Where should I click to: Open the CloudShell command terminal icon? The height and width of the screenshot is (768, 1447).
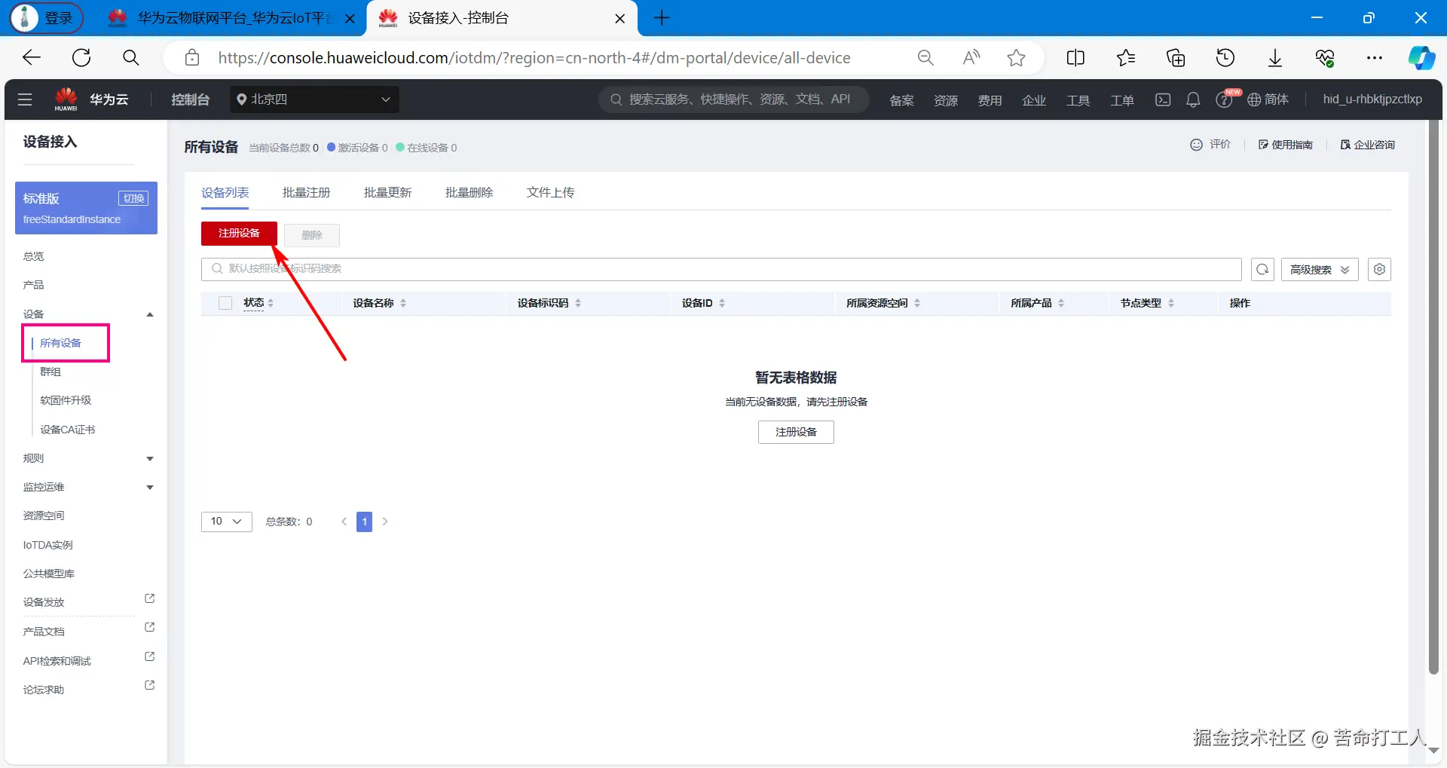(x=1163, y=99)
